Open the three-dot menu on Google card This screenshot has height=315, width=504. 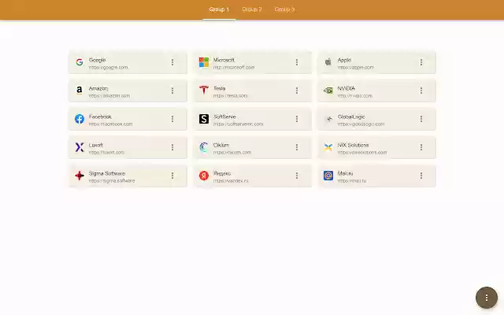tap(172, 62)
